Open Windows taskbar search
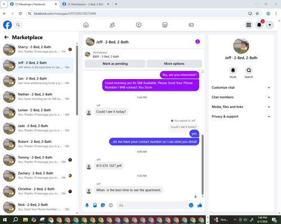 click(15, 220)
